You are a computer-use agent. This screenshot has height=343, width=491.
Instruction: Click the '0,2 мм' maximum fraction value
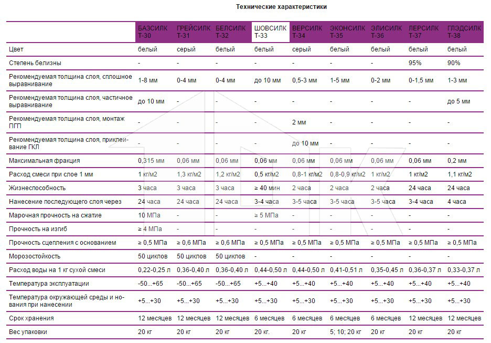click(457, 161)
